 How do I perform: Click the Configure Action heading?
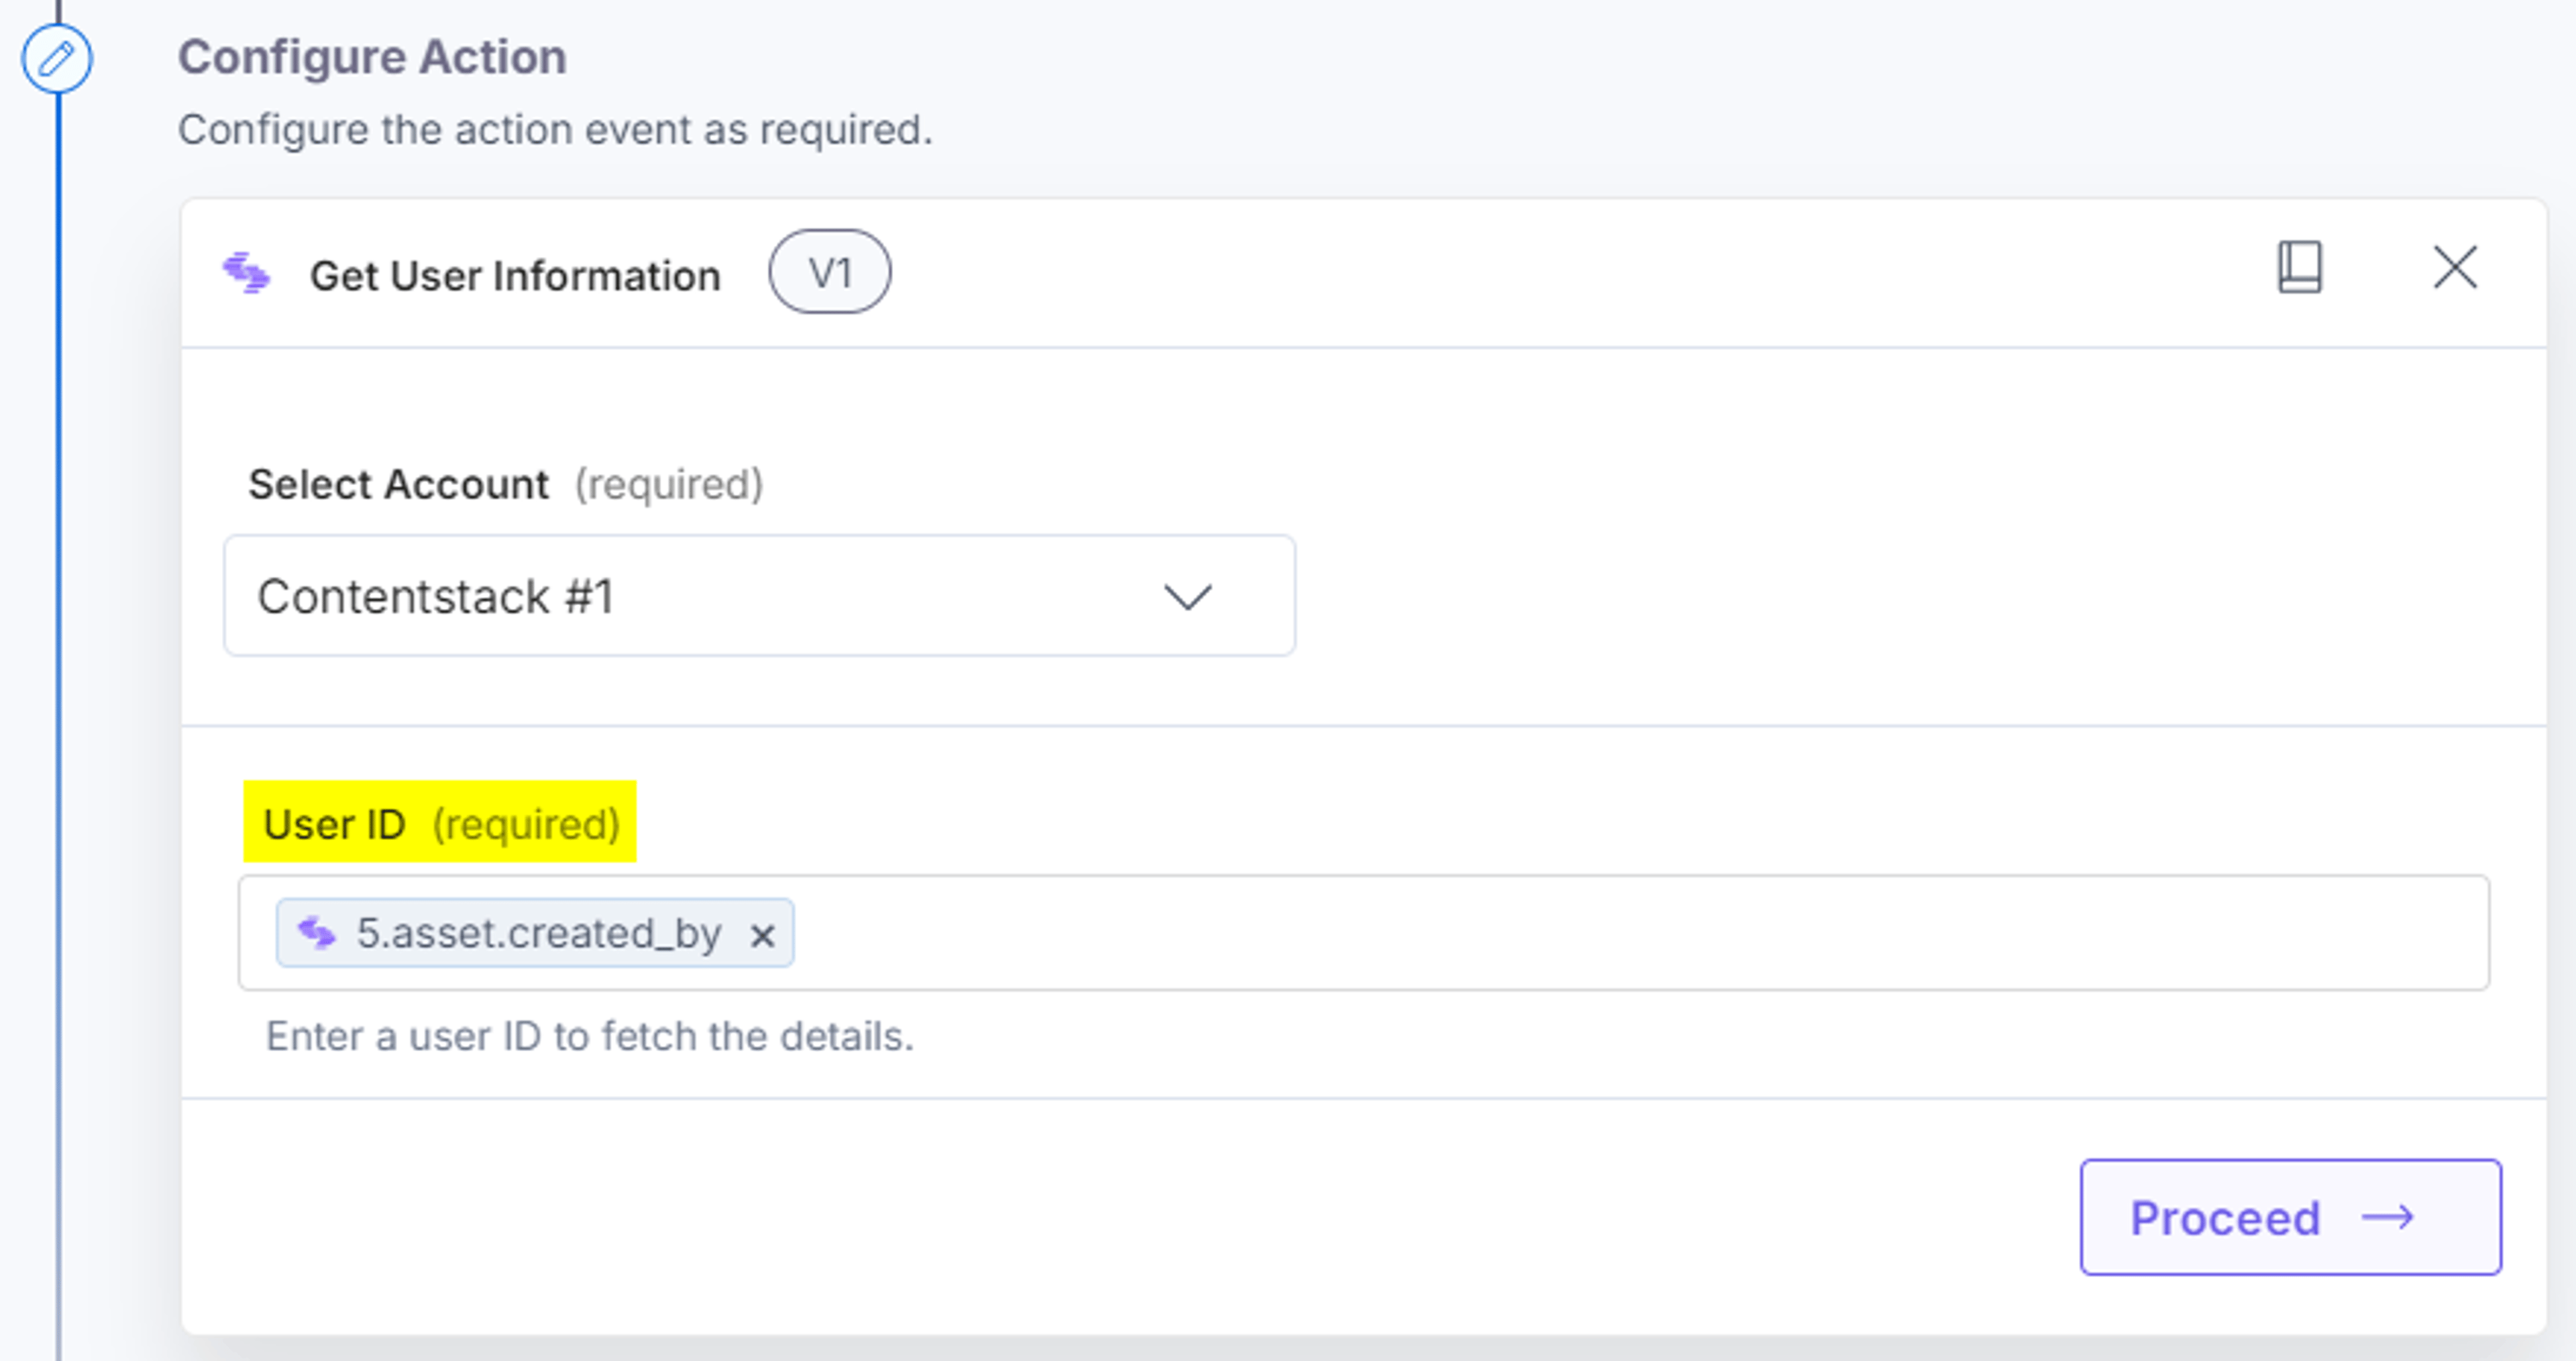372,57
